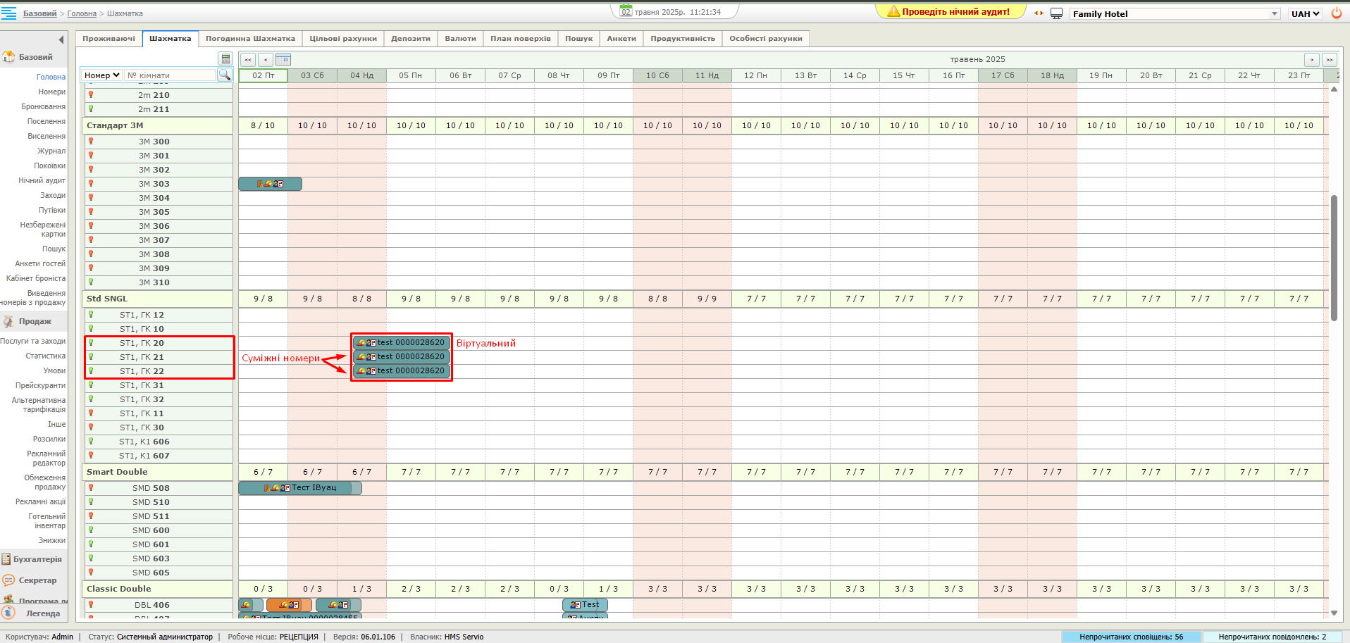Click the calendar picker icon in date navigation
This screenshot has height=643, width=1350.
click(283, 60)
